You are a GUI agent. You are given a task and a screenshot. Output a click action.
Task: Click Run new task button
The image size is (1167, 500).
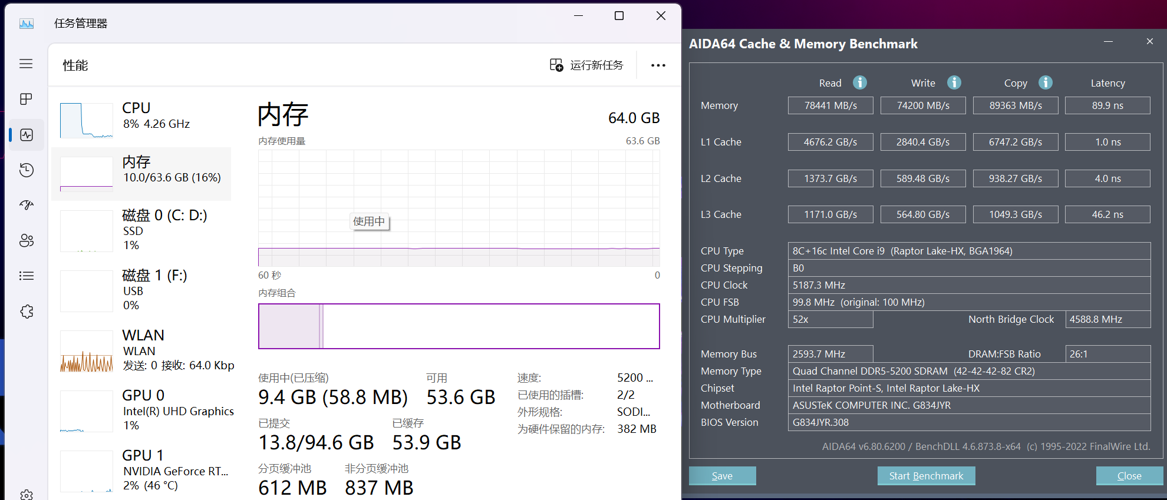point(586,65)
